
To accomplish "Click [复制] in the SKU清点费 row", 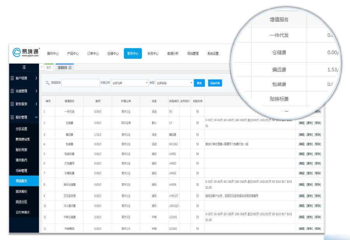I will click(310, 206).
